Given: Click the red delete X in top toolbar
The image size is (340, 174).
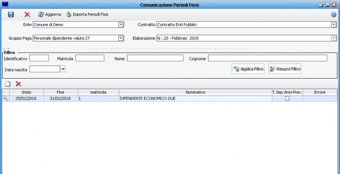Looking at the screenshot, I should pos(27,14).
